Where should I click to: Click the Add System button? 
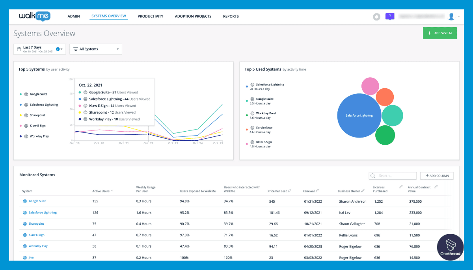(x=439, y=33)
